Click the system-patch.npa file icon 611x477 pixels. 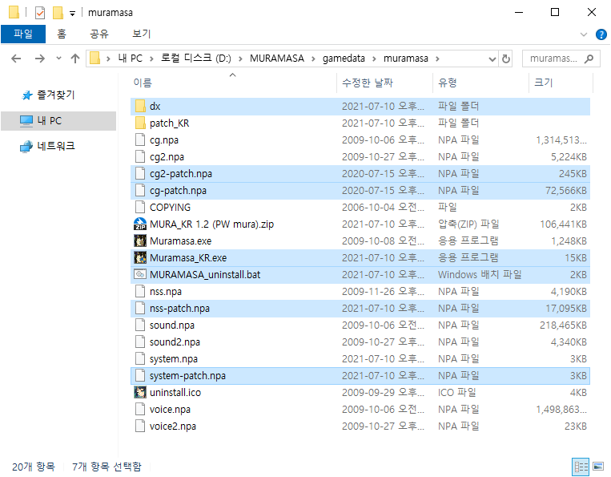[140, 375]
